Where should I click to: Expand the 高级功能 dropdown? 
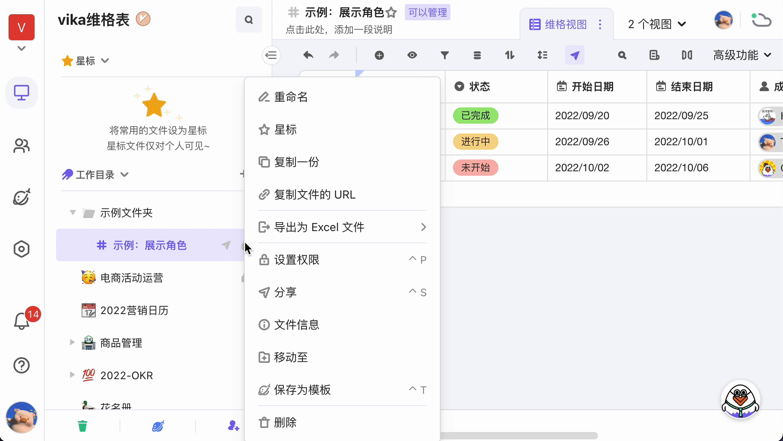(742, 55)
